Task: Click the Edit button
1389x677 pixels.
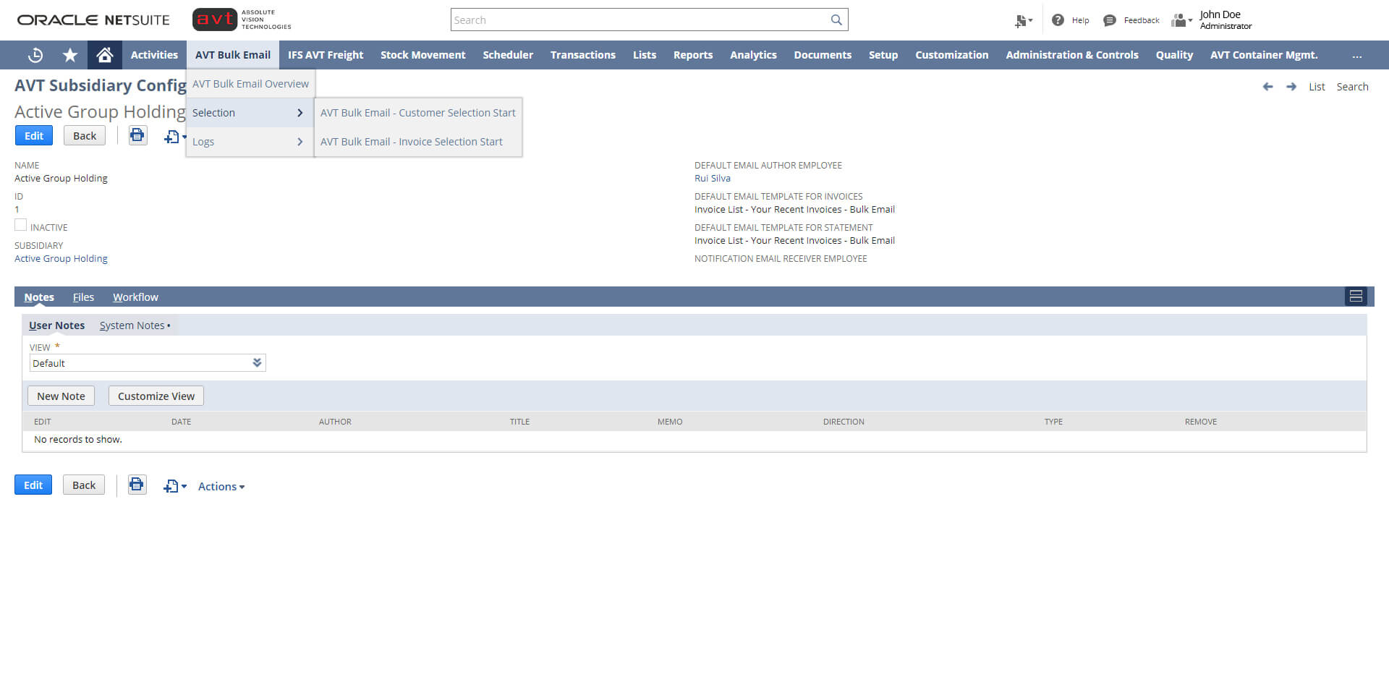Action: pos(33,135)
